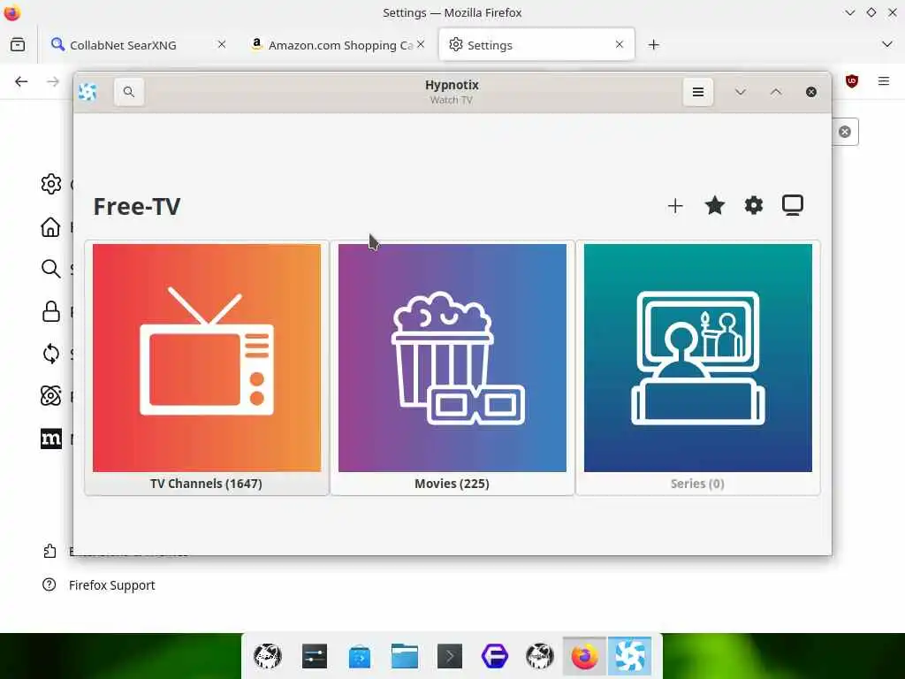Close the Amazon.com Shopping Cart tab
The height and width of the screenshot is (679, 905).
coord(421,44)
